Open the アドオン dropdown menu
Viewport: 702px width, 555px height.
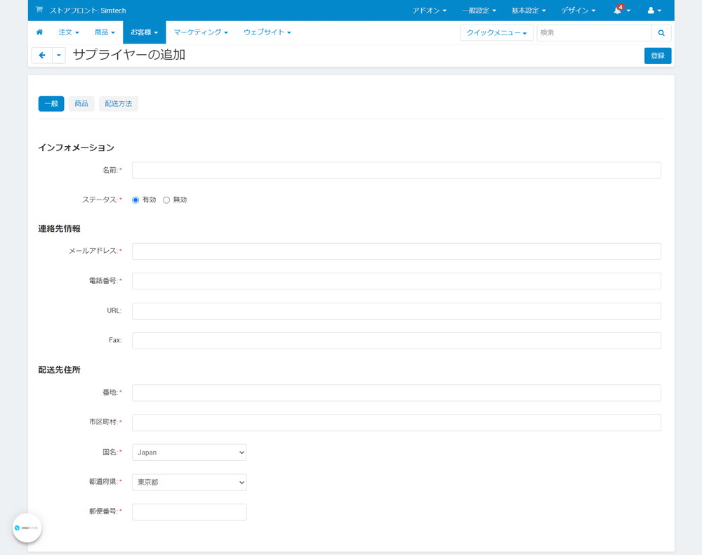pyautogui.click(x=430, y=11)
